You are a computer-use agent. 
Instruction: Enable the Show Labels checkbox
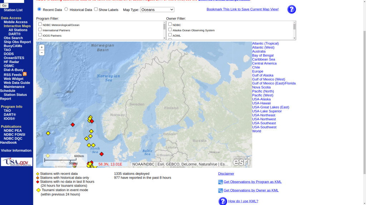(x=96, y=9)
